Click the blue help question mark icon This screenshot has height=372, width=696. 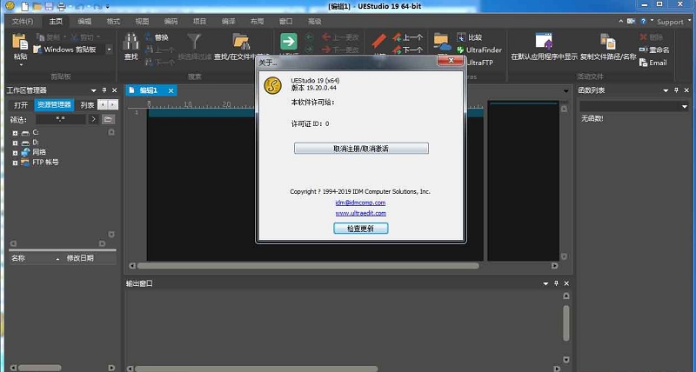643,21
